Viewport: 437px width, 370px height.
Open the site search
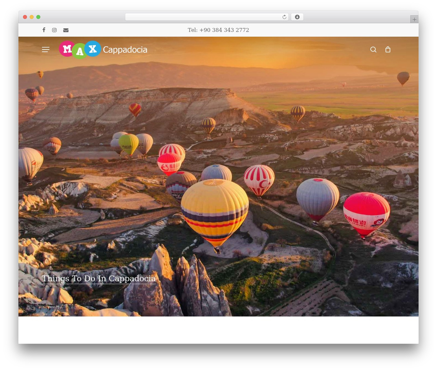[373, 49]
